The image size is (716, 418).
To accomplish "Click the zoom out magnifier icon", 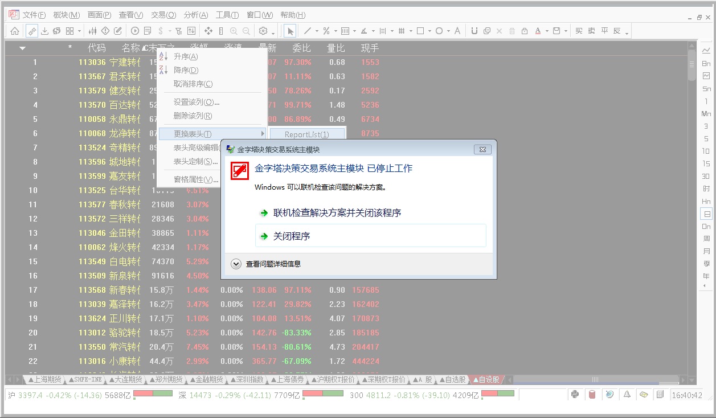I will [246, 31].
